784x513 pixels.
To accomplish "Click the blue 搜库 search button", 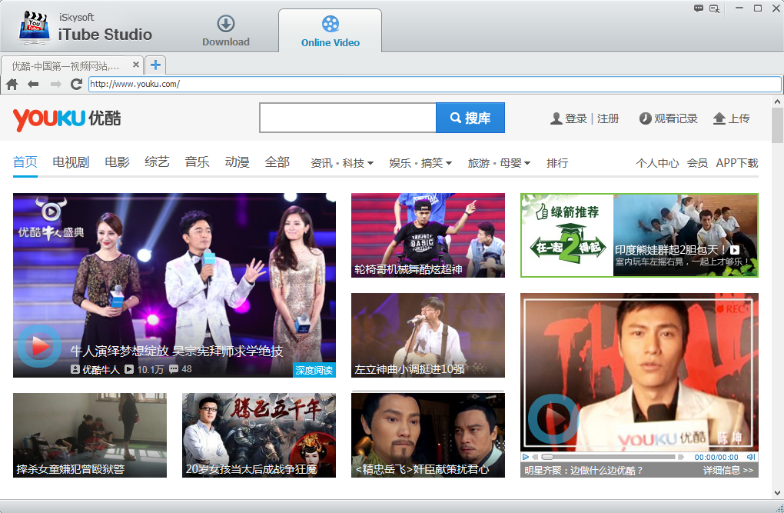I will click(x=470, y=118).
